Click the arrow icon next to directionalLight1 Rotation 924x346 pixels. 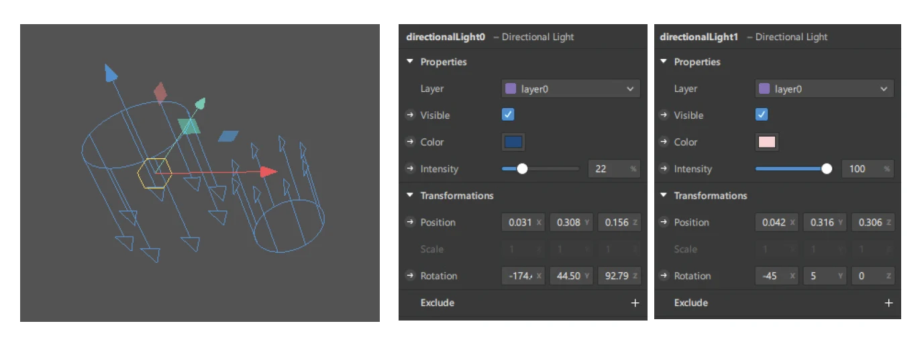664,276
